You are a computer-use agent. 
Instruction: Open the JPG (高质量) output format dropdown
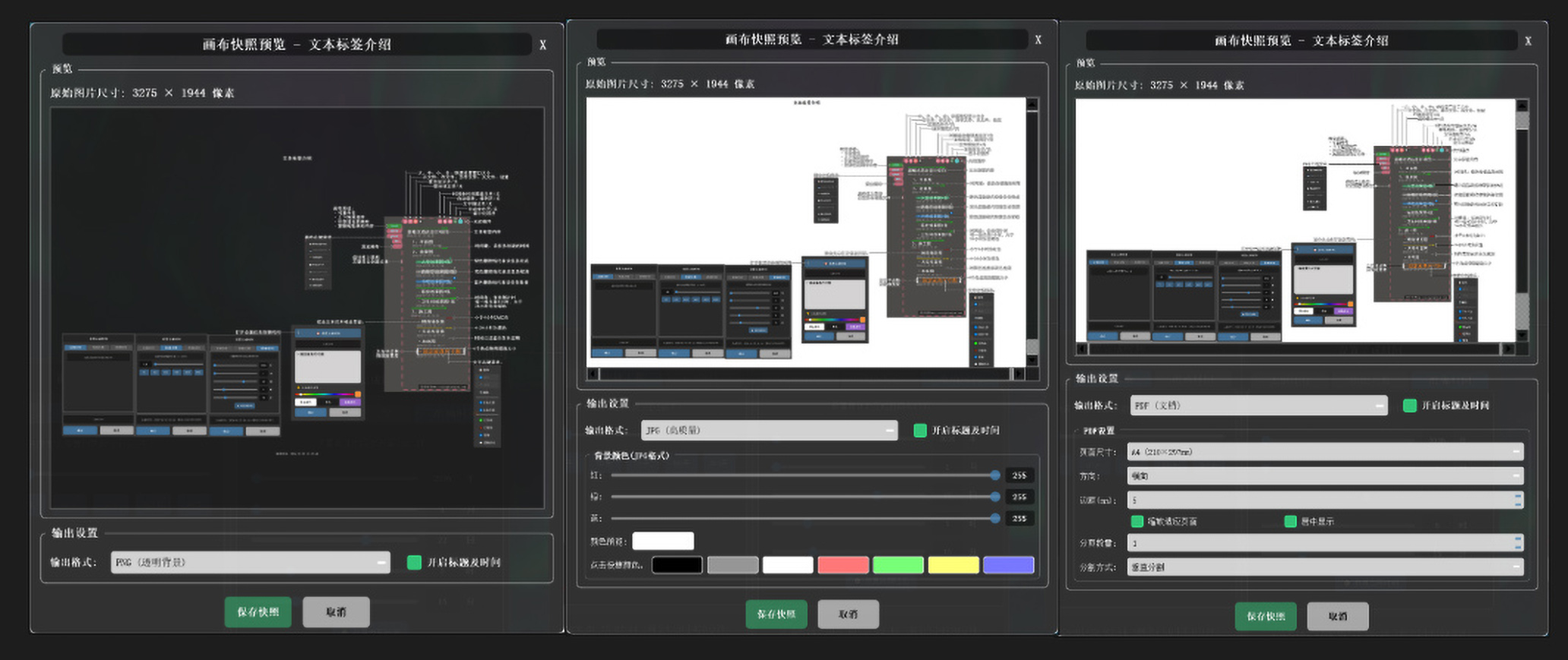[769, 431]
